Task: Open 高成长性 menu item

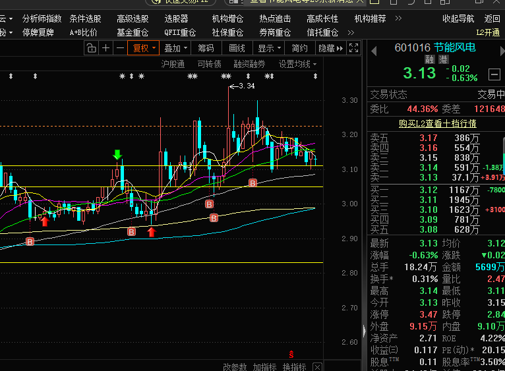Action: tap(322, 18)
